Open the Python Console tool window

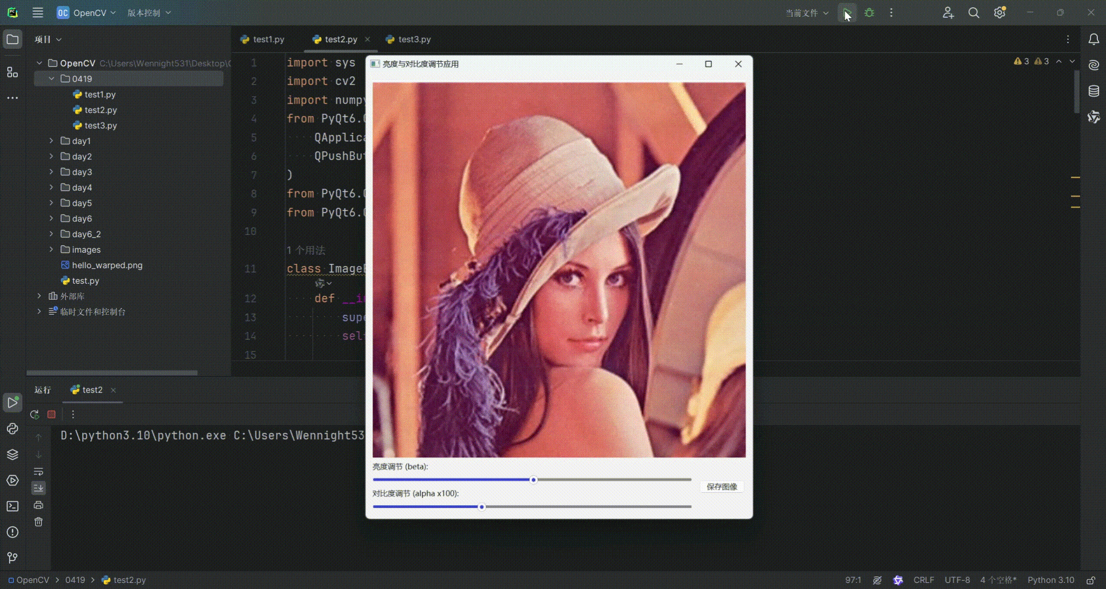(13, 428)
